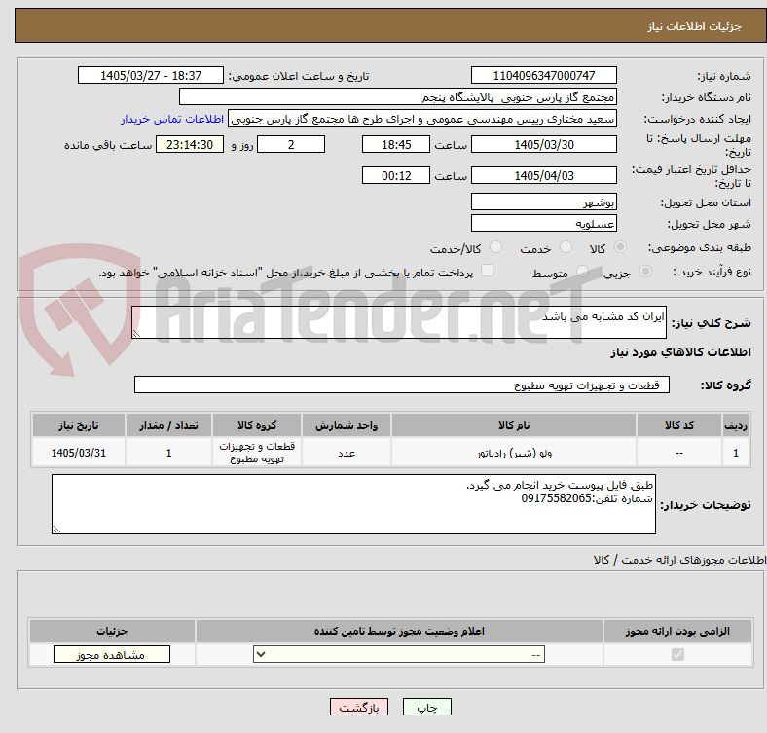Click the کد کالا column header
Viewport: 767px width, 733px height.
point(679,425)
